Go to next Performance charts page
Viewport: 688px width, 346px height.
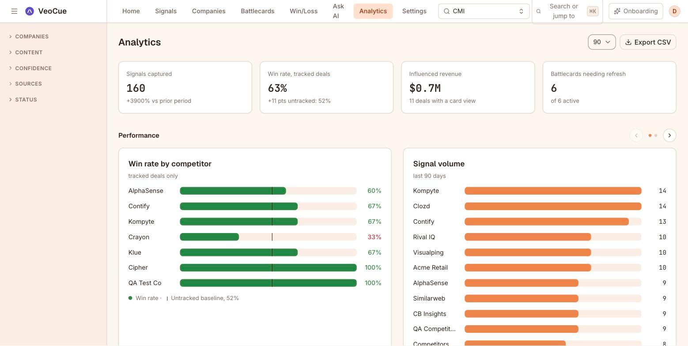pos(669,135)
